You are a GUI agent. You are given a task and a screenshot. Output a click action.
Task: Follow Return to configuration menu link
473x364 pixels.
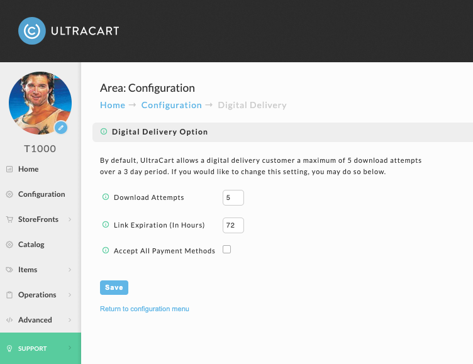click(145, 309)
